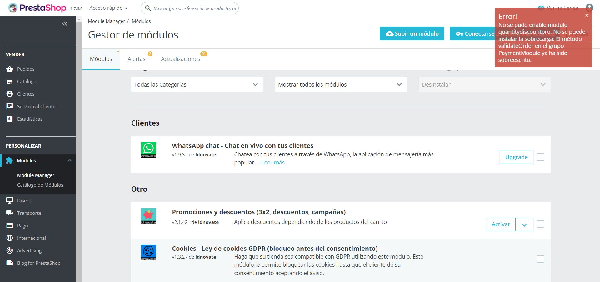This screenshot has width=600, height=282.
Task: Open the Mostrar todos los módulos dropdown
Action: [x=341, y=84]
